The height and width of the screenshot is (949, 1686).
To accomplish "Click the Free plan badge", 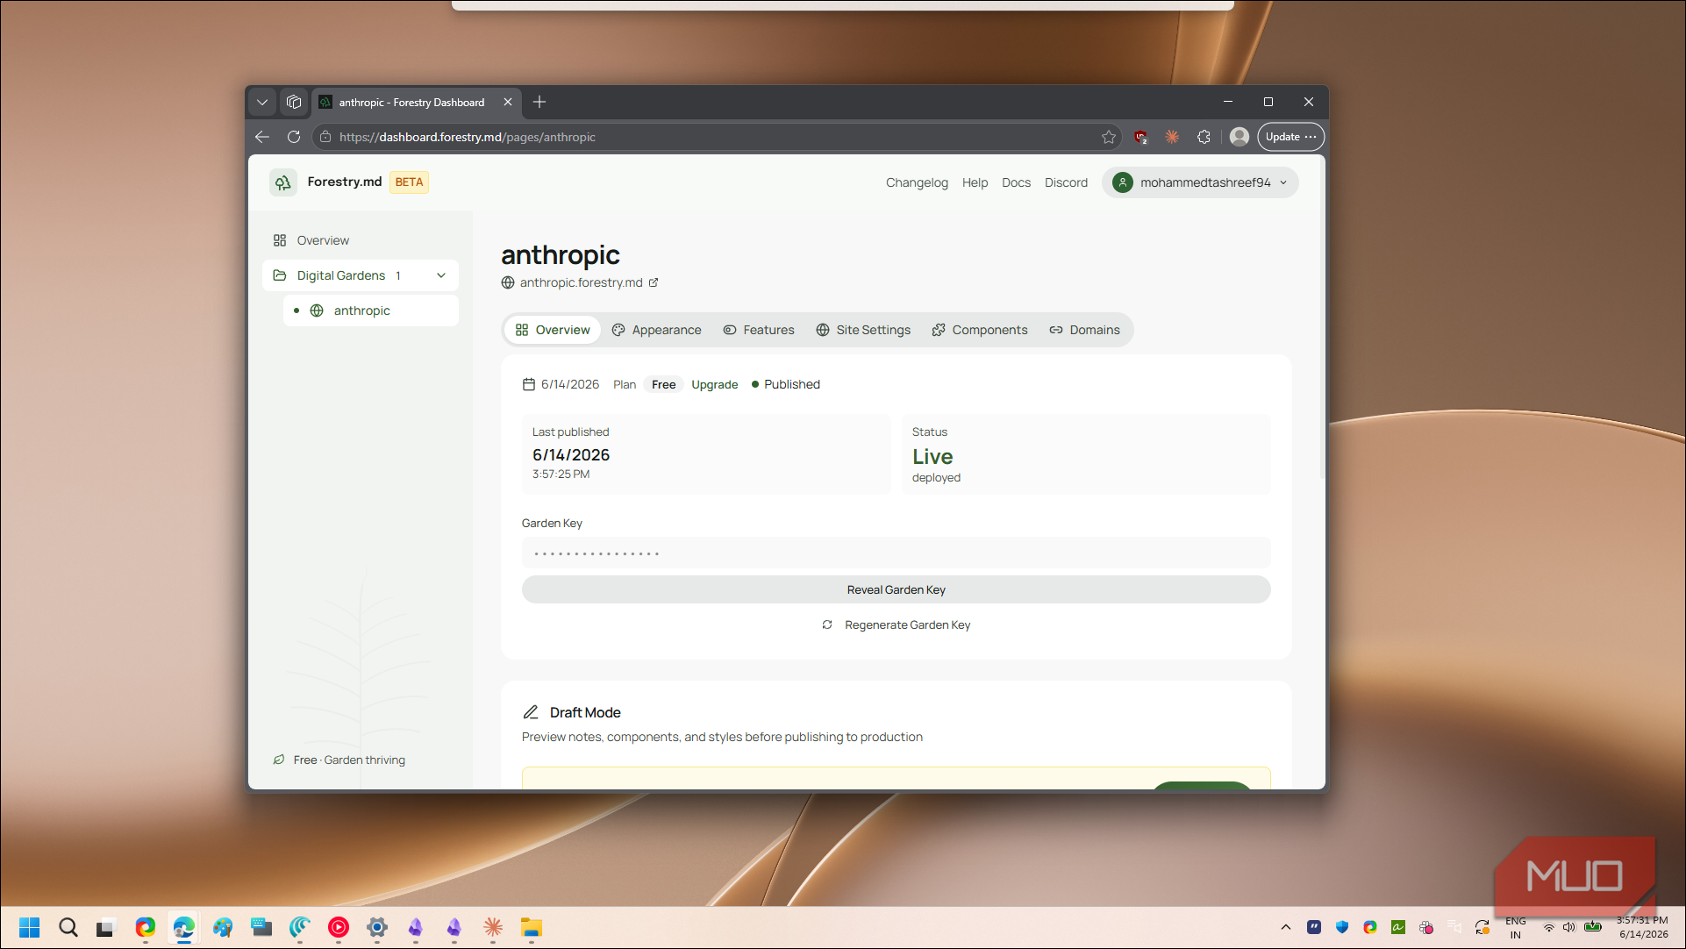I will click(663, 384).
